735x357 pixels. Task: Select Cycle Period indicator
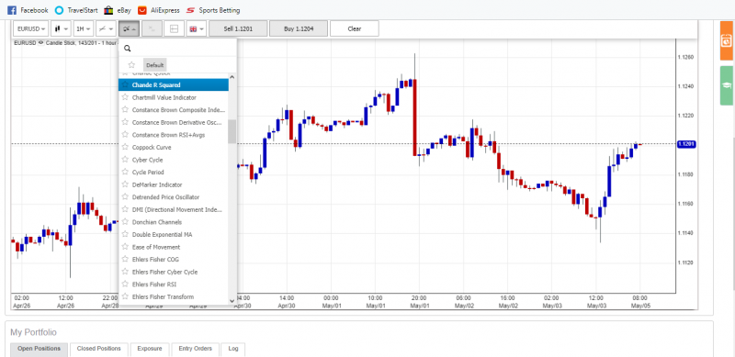[174, 172]
